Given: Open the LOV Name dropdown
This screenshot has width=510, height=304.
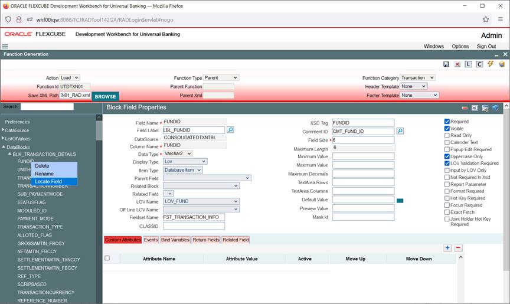Looking at the screenshot, I should click(201, 201).
